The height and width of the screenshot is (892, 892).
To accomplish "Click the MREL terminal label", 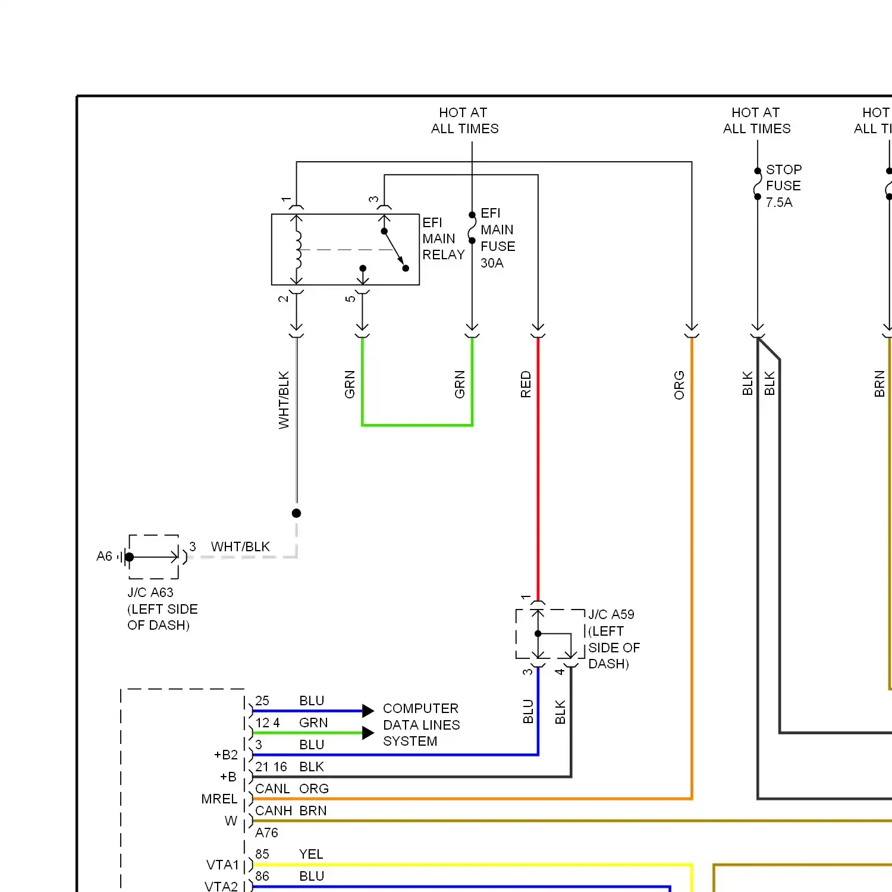I will 219,799.
